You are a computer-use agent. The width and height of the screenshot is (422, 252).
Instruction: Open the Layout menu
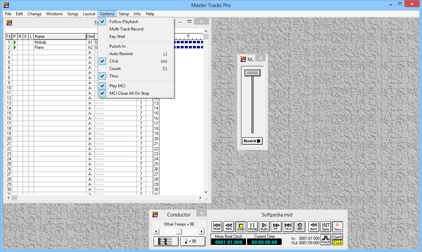(89, 14)
